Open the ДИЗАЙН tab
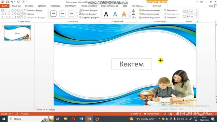The height and width of the screenshot is (122, 217). click(42, 6)
